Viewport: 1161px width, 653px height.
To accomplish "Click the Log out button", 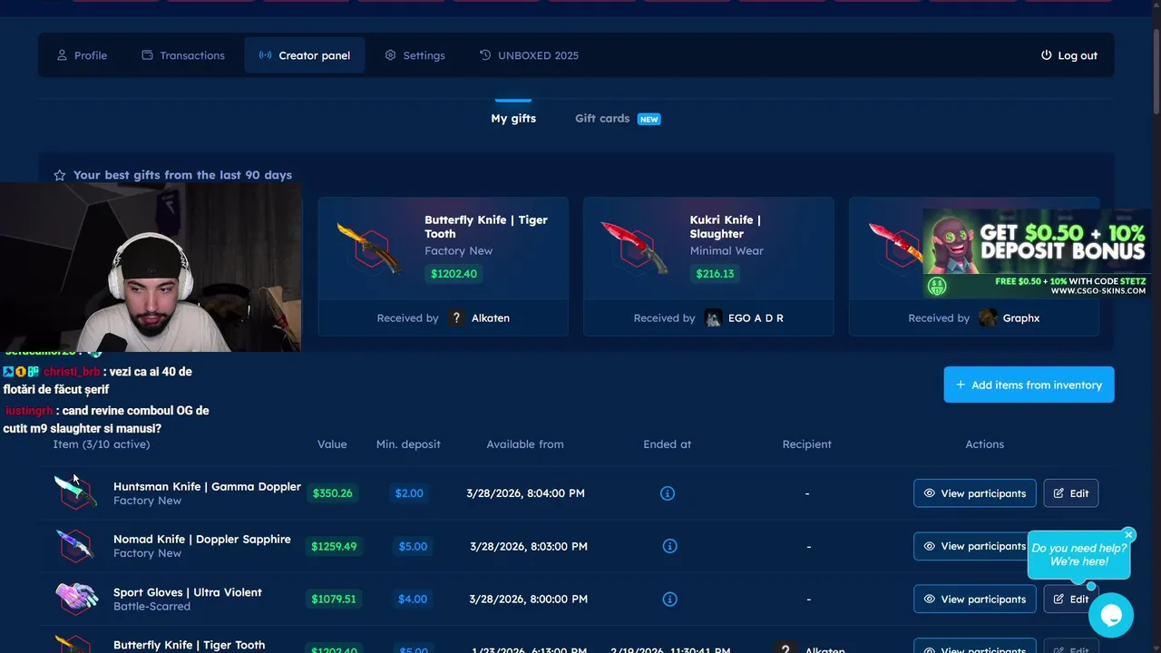I will click(x=1068, y=55).
